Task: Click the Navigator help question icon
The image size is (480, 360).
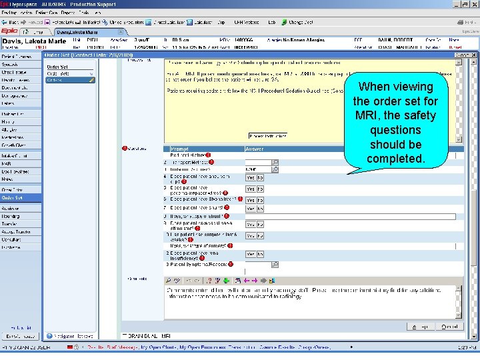Action: pos(49,336)
